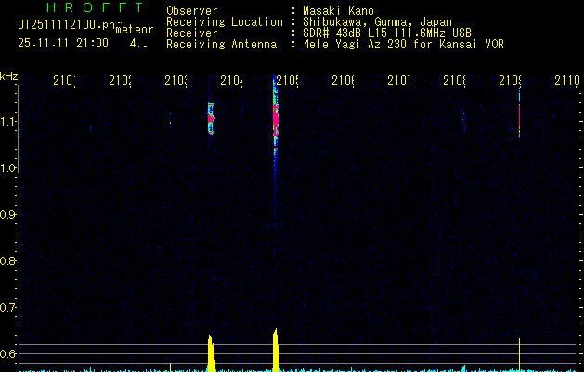Select the Observer label
The width and height of the screenshot is (584, 372).
click(x=192, y=11)
